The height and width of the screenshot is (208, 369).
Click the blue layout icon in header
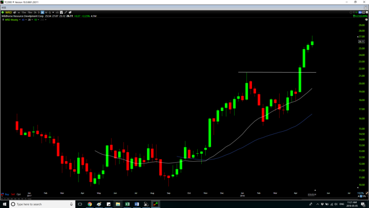[x=360, y=12]
